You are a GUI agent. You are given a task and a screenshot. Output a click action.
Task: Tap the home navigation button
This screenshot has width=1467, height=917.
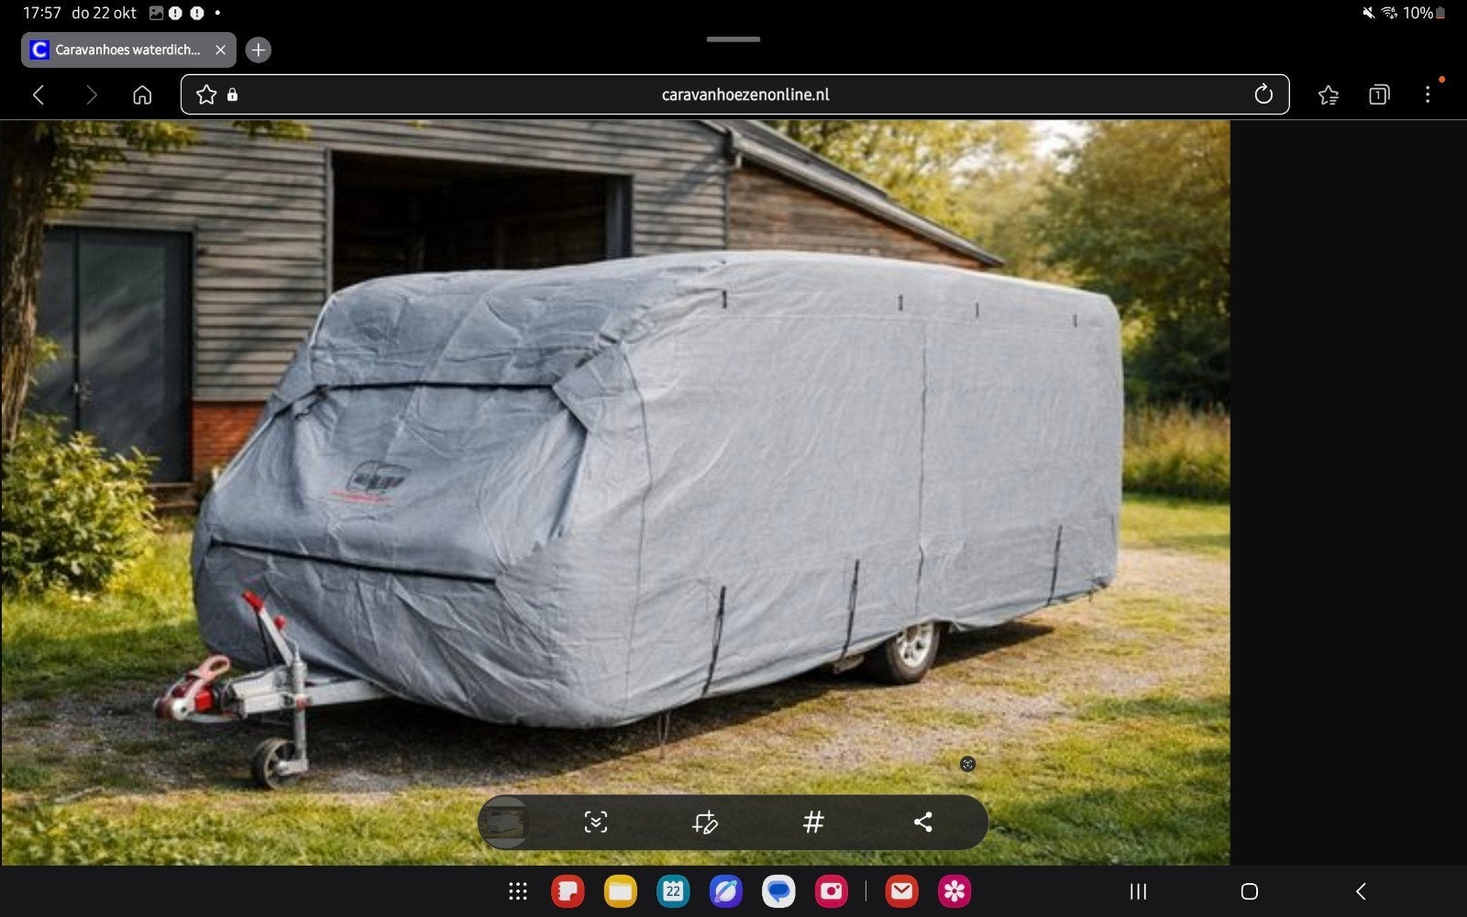coord(1249,891)
